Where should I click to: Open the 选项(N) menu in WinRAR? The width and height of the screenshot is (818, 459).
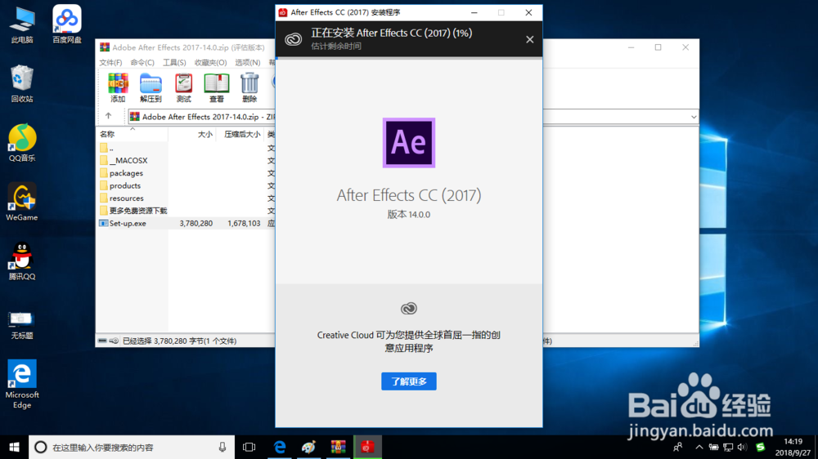point(247,63)
